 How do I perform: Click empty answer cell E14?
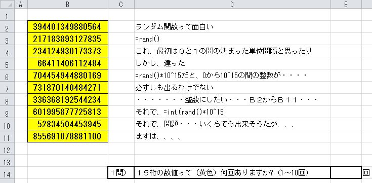pos(346,172)
